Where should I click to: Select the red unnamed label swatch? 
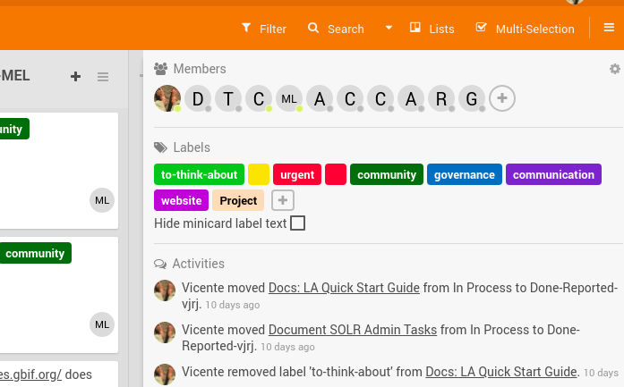(336, 174)
